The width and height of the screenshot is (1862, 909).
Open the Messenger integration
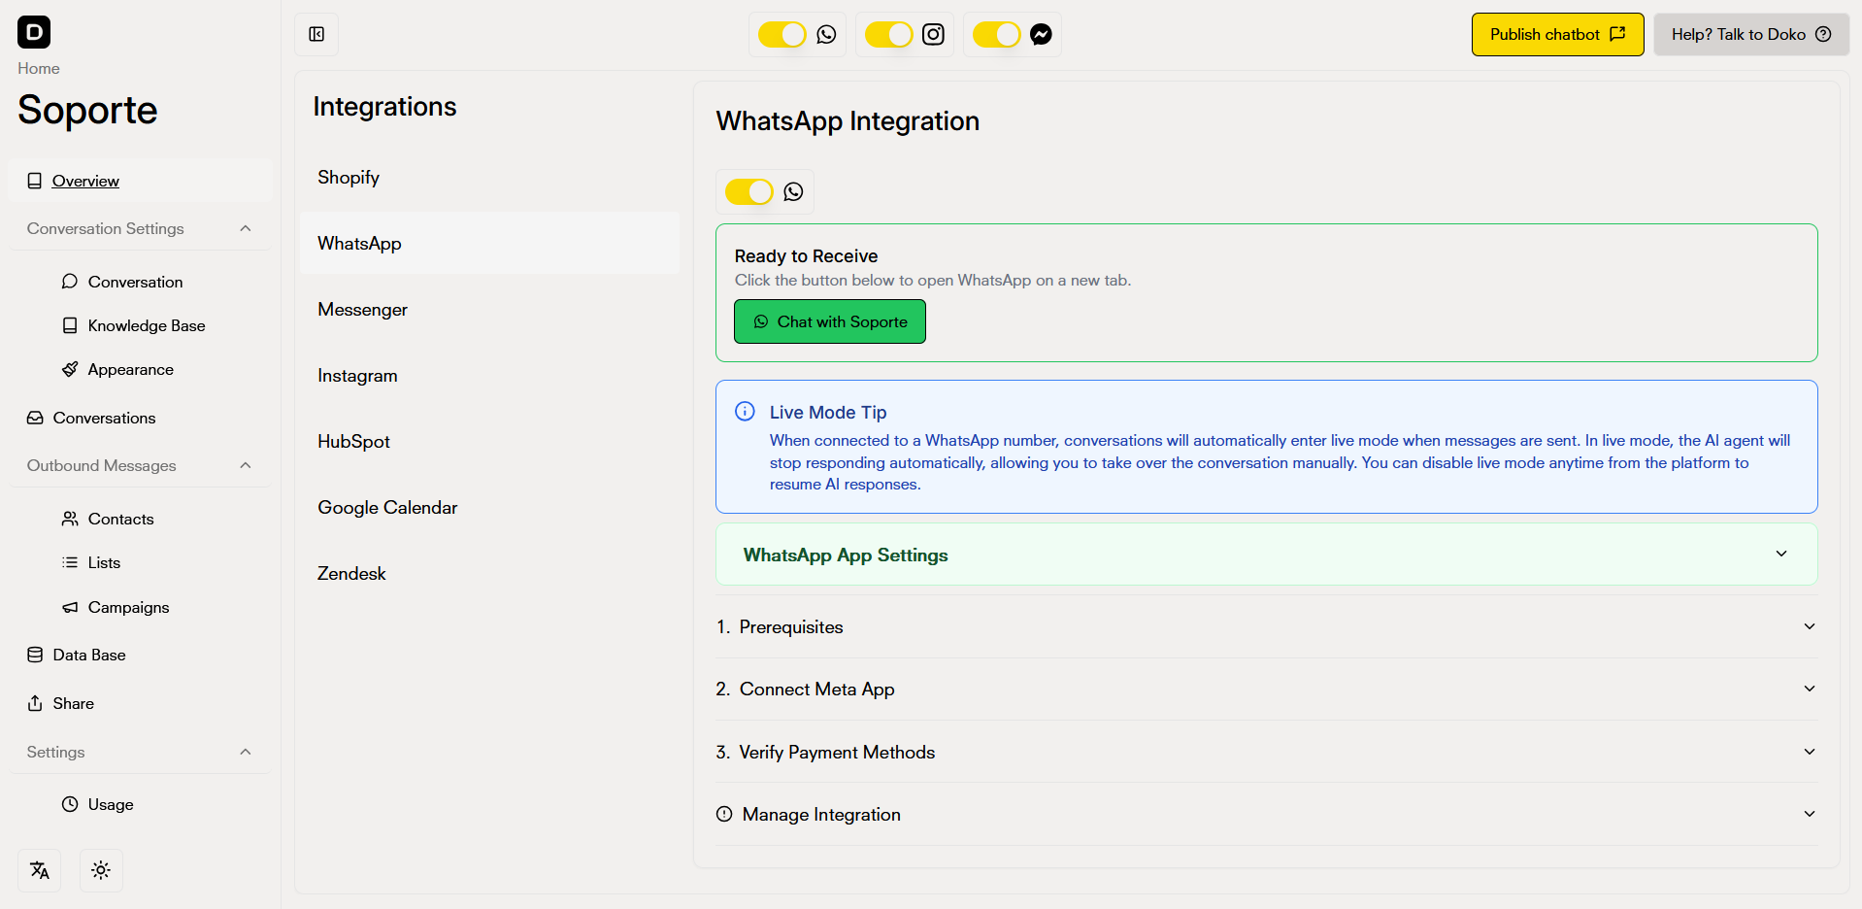click(x=490, y=310)
